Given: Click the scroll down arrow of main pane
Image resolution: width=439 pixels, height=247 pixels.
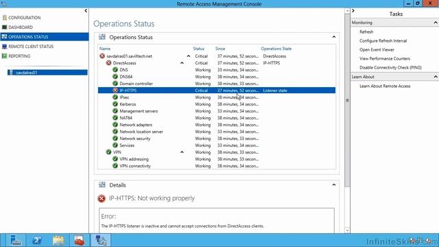Looking at the screenshot, I should click(347, 231).
